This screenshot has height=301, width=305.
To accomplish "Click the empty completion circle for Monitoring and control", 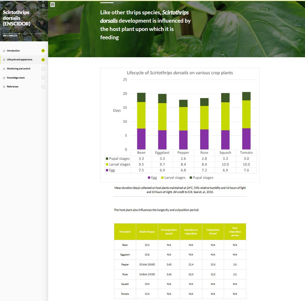I will click(x=43, y=69).
